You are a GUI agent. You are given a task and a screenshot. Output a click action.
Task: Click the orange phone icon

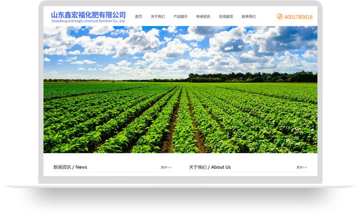pyautogui.click(x=280, y=17)
